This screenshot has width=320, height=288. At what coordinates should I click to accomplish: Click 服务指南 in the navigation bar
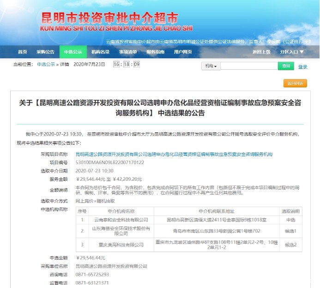click(155, 52)
